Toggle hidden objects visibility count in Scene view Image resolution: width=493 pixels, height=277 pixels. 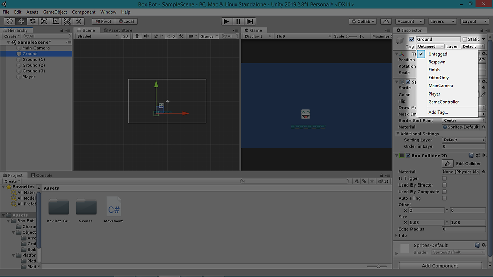pyautogui.click(x=171, y=36)
